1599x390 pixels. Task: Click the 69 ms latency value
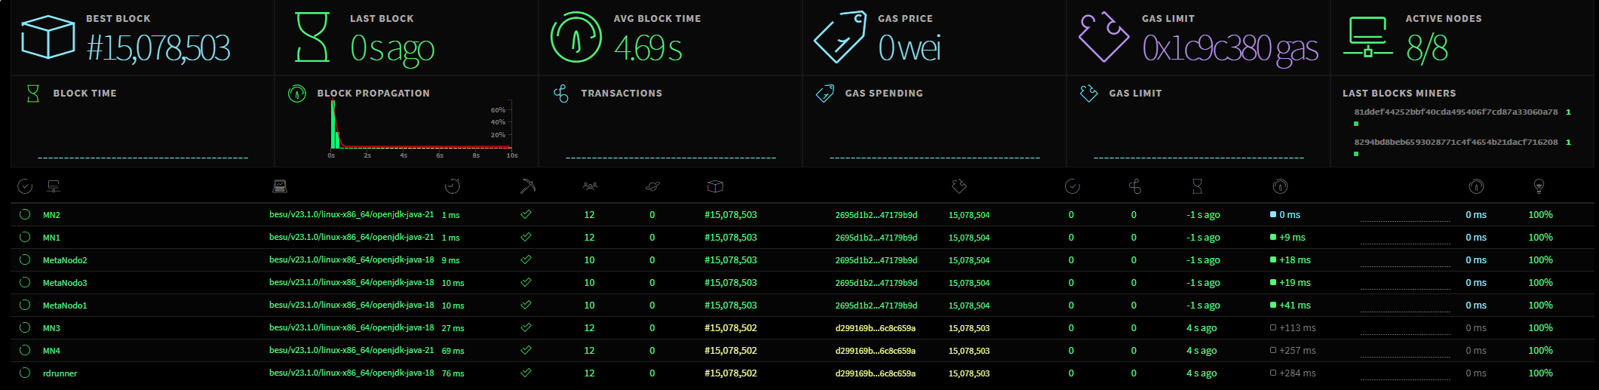(x=453, y=351)
